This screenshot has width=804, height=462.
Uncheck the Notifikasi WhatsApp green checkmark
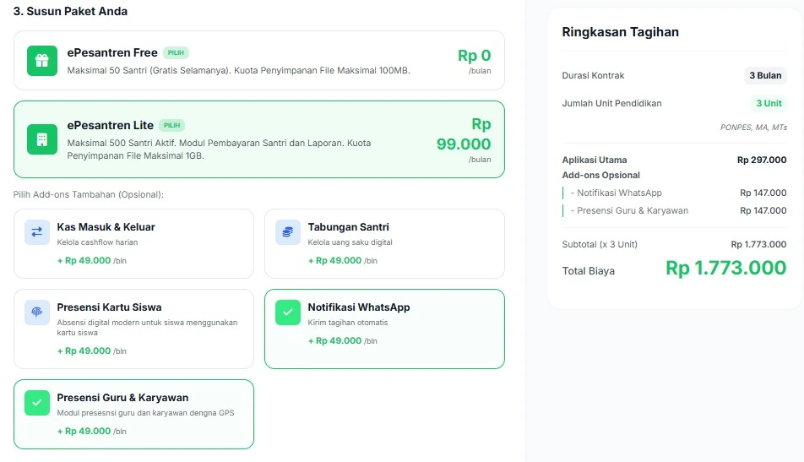point(288,313)
